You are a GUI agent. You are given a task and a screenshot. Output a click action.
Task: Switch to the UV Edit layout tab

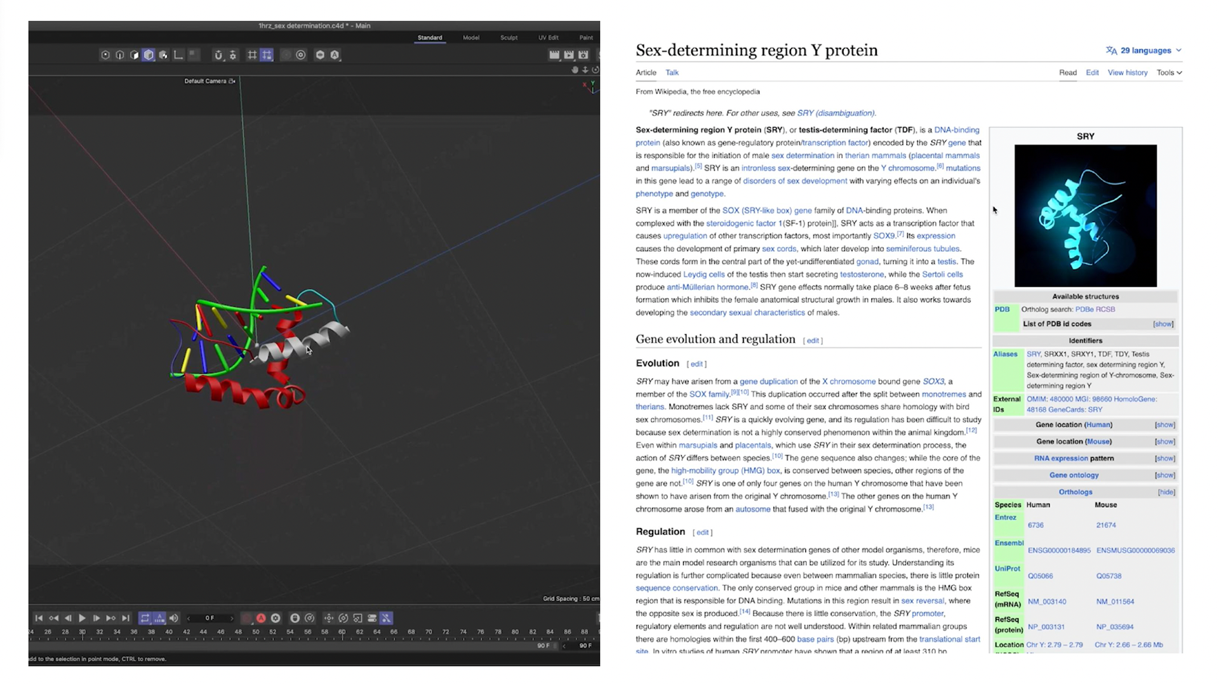pos(549,37)
